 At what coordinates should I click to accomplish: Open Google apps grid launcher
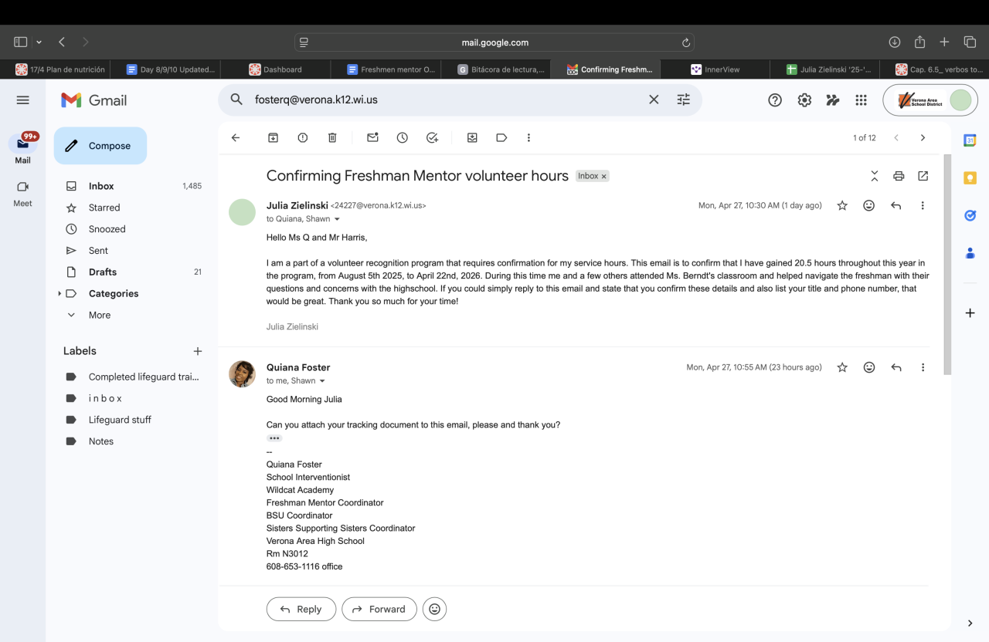point(861,100)
